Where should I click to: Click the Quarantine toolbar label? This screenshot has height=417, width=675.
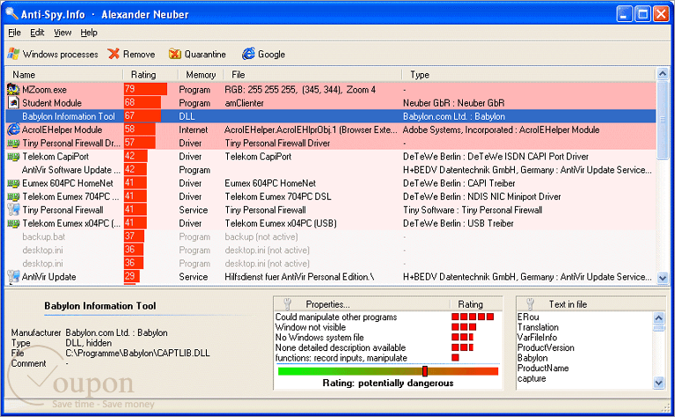[x=205, y=55]
